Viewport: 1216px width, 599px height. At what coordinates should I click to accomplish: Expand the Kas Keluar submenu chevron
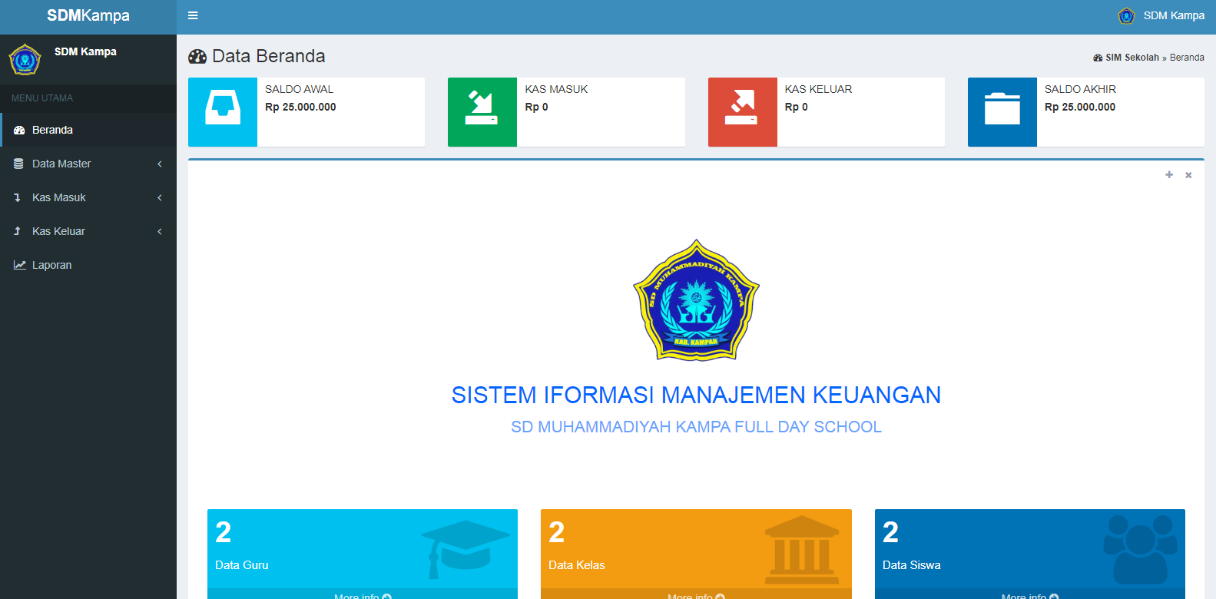[160, 231]
